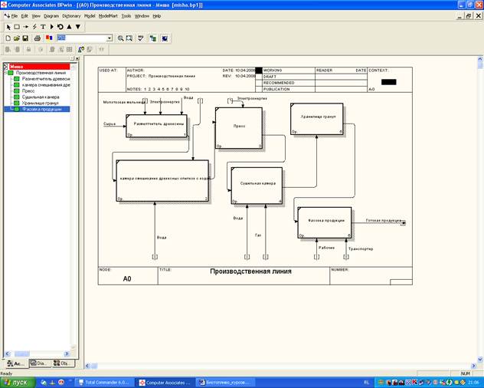Switch to the Word document taskbar button
Image resolution: width=484 pixels, height=388 pixels.
225,383
